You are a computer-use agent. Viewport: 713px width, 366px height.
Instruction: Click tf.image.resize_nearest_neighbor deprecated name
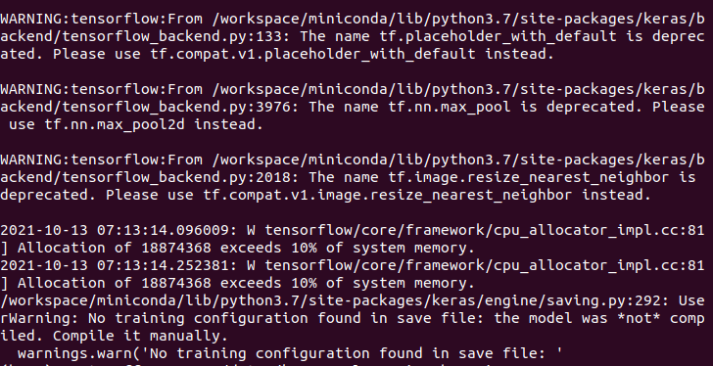pyautogui.click(x=529, y=177)
